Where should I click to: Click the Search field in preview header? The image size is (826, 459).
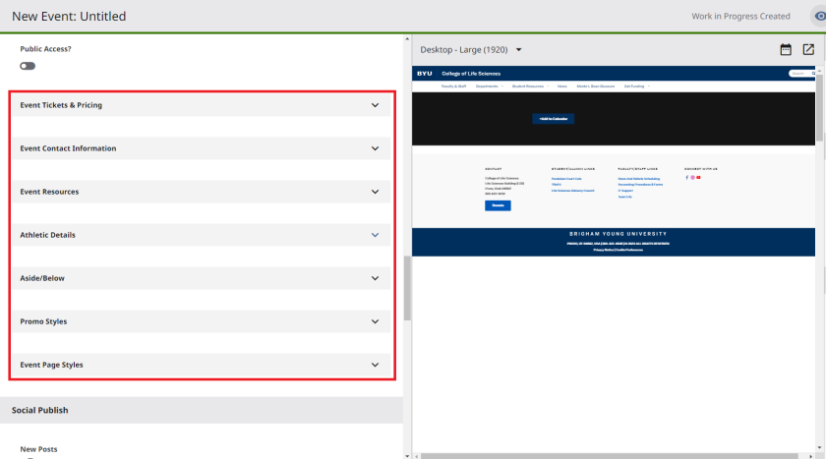coord(797,74)
